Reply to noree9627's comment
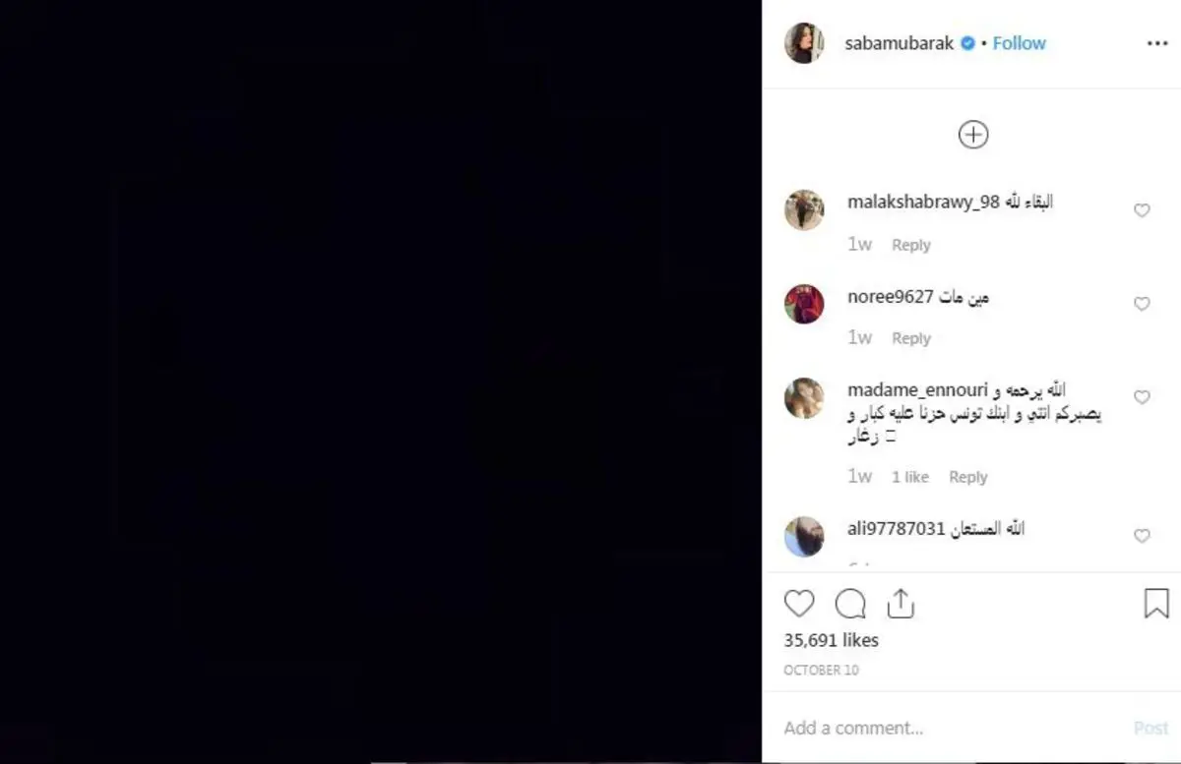Viewport: 1181px width, 764px height. [x=910, y=338]
